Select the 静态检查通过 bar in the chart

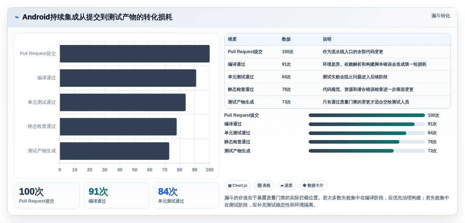[118, 127]
